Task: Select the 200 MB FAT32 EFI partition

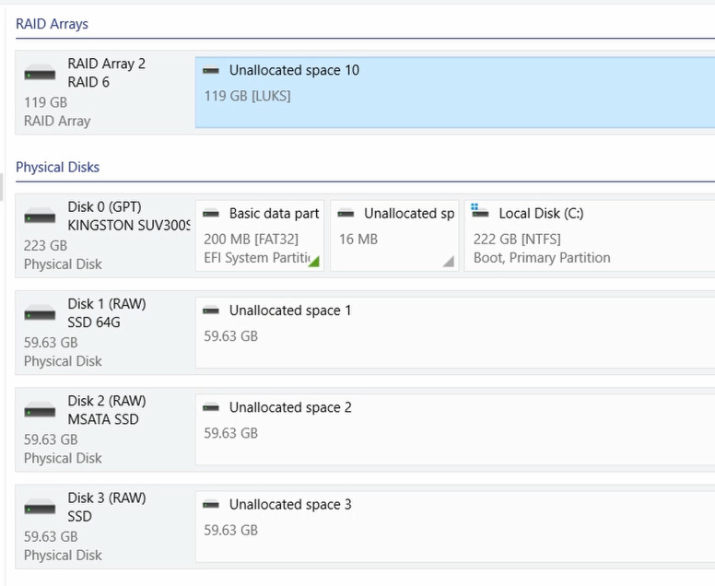Action: tap(260, 235)
